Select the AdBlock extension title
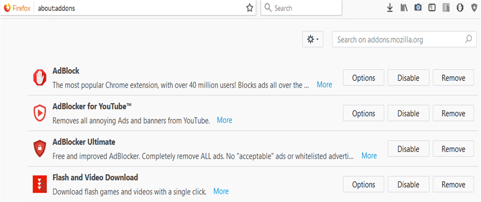Image resolution: width=481 pixels, height=202 pixels. pyautogui.click(x=66, y=71)
